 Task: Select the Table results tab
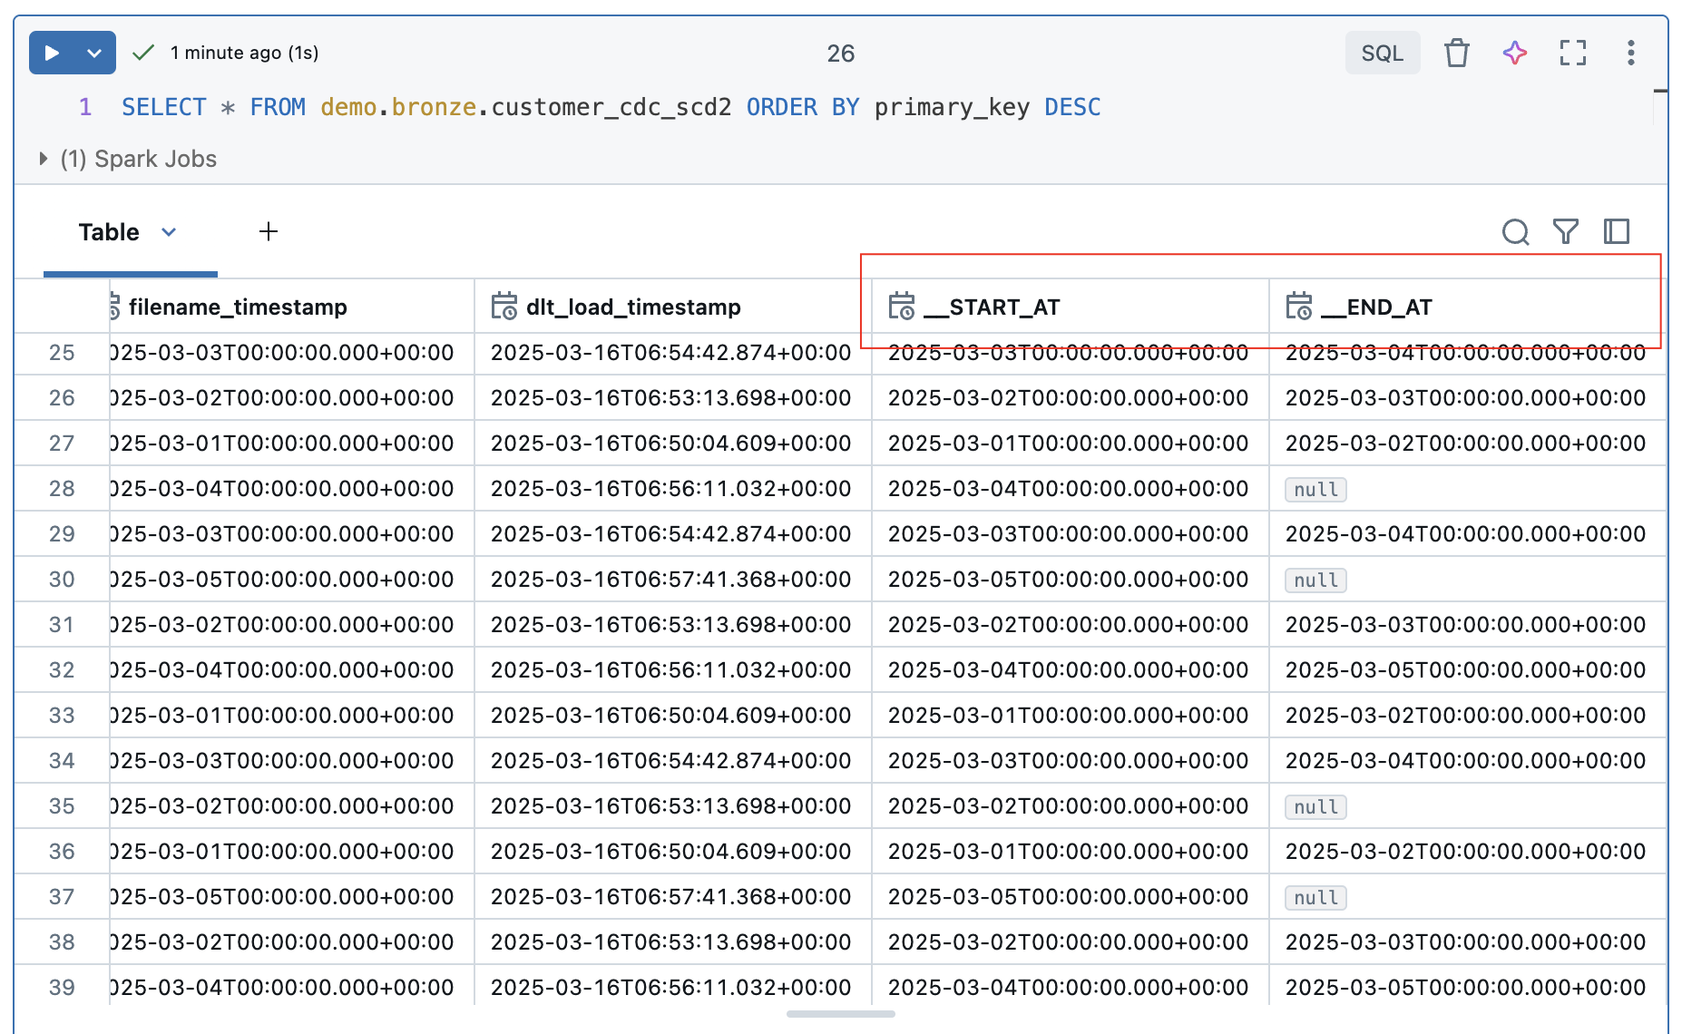(x=109, y=232)
